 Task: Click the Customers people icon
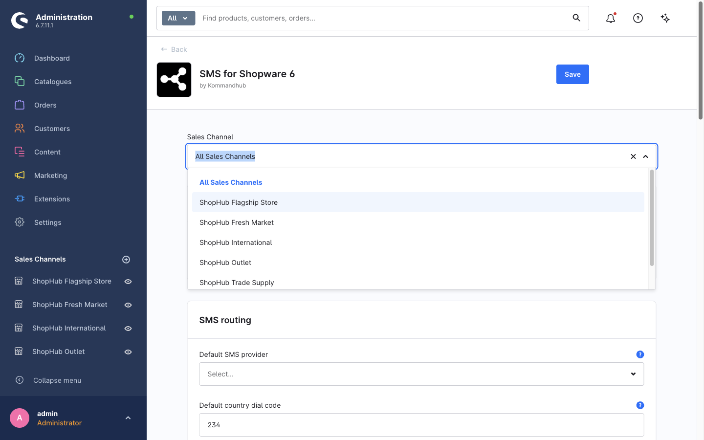tap(20, 129)
